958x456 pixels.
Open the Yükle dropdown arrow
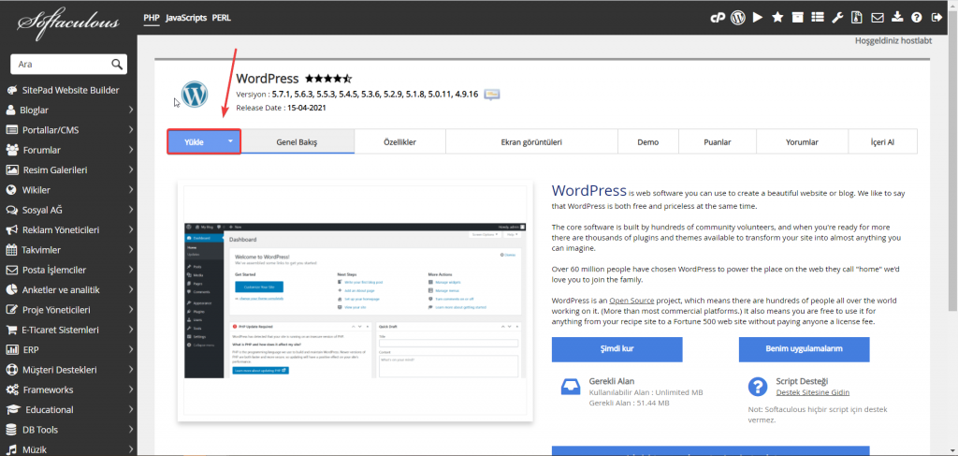pos(230,141)
